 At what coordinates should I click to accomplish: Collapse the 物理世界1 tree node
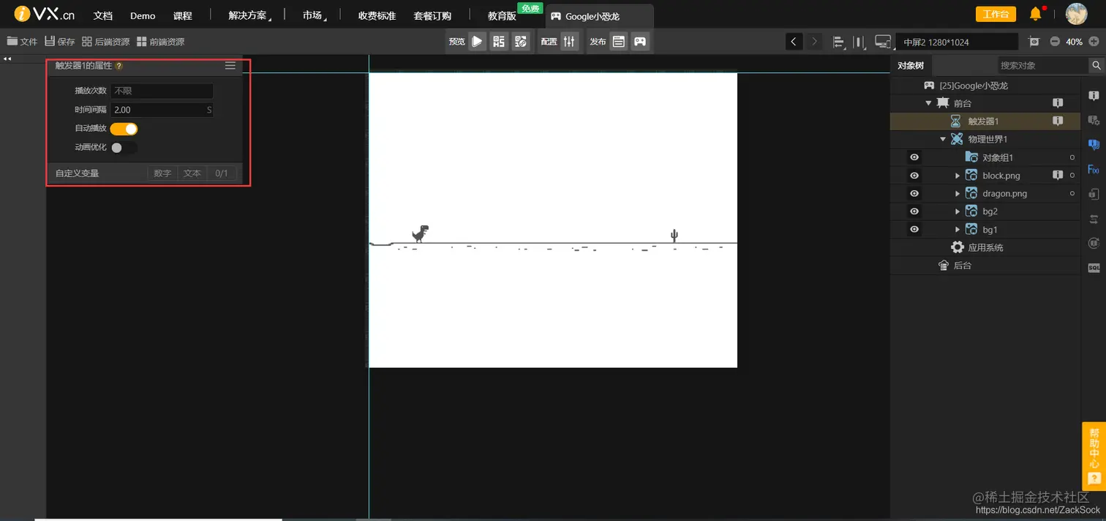[x=943, y=139]
